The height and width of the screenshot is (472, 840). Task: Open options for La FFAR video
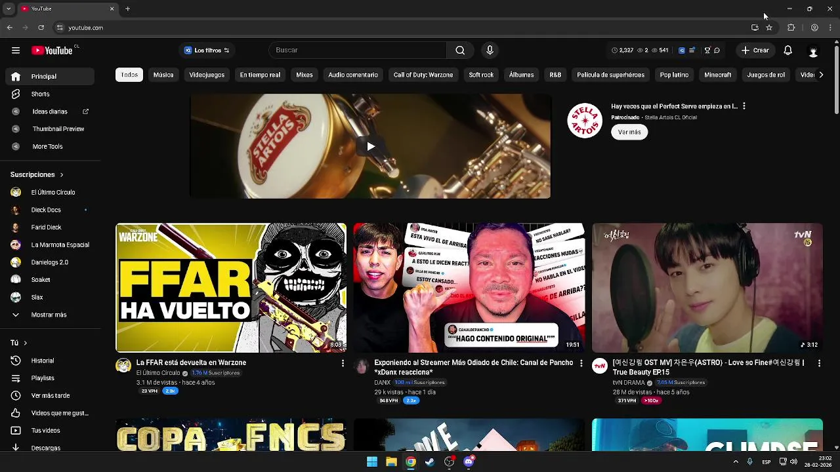pyautogui.click(x=343, y=363)
